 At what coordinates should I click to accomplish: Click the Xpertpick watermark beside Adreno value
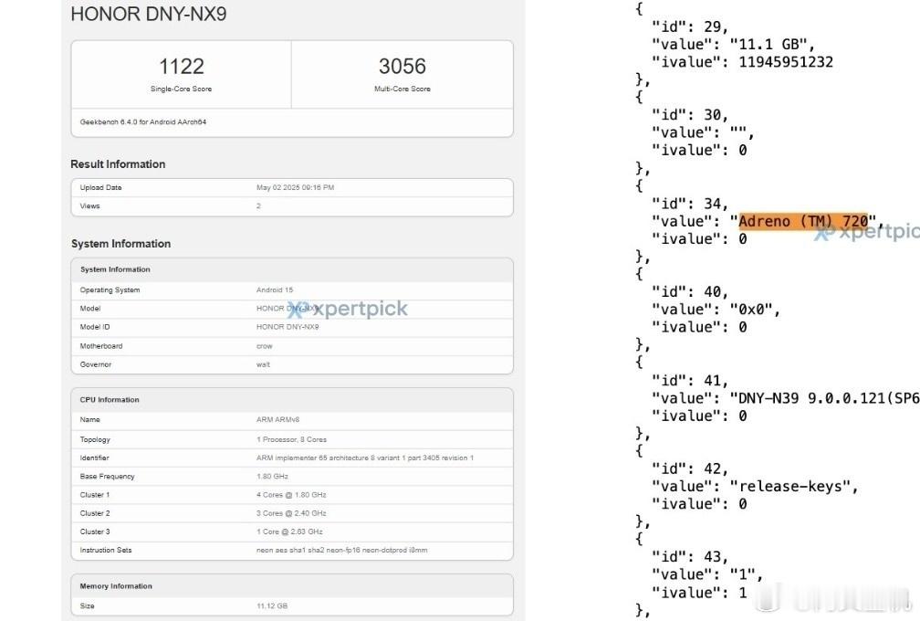(x=867, y=232)
